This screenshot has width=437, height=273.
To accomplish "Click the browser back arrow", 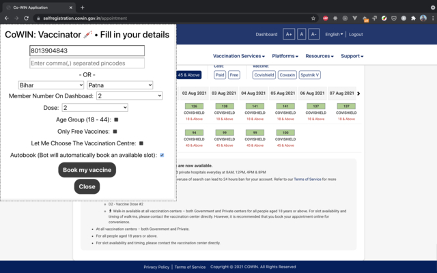I will (7, 18).
